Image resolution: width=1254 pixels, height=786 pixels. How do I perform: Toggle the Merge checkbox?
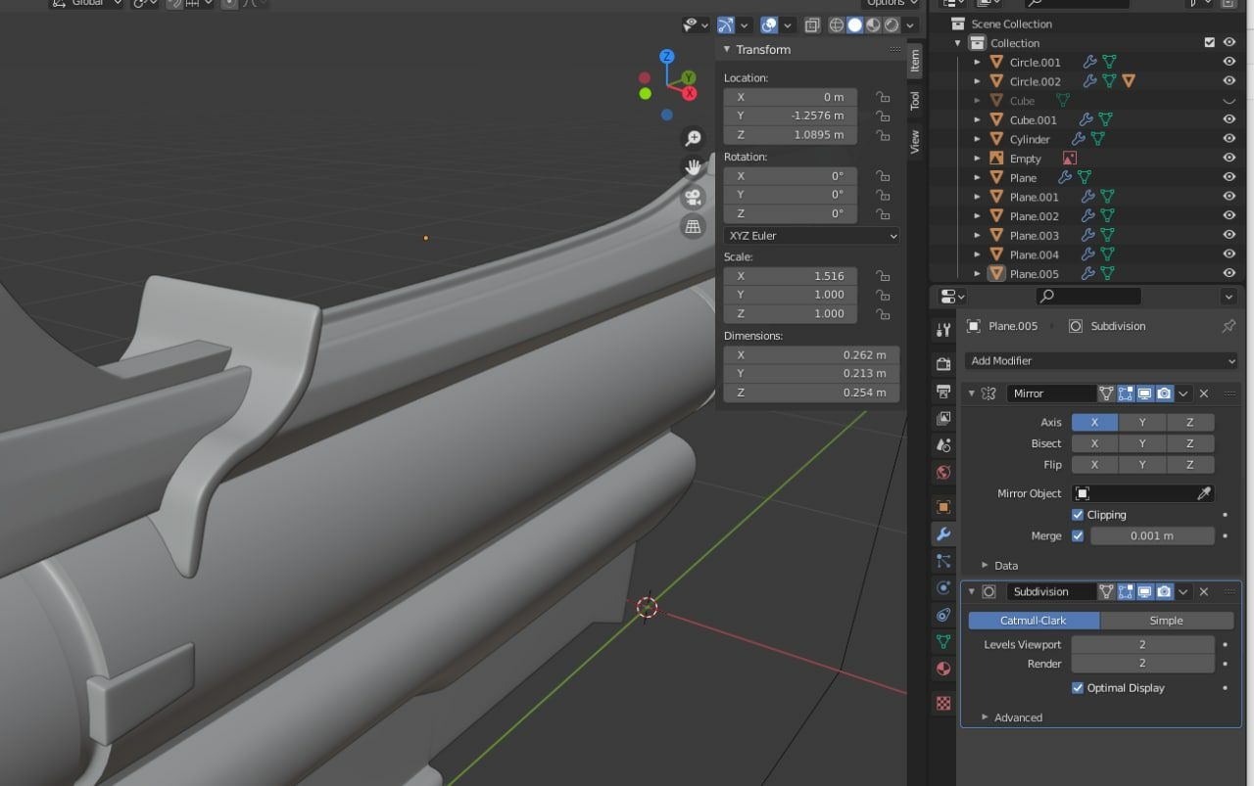(1078, 535)
